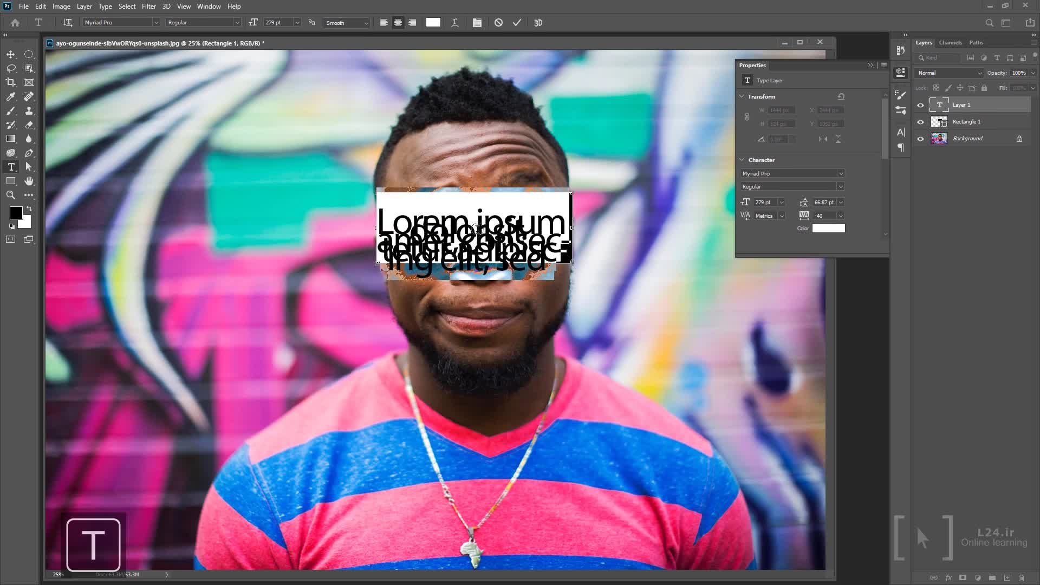Image resolution: width=1040 pixels, height=585 pixels.
Task: Collapse the Character section
Action: pyautogui.click(x=742, y=160)
